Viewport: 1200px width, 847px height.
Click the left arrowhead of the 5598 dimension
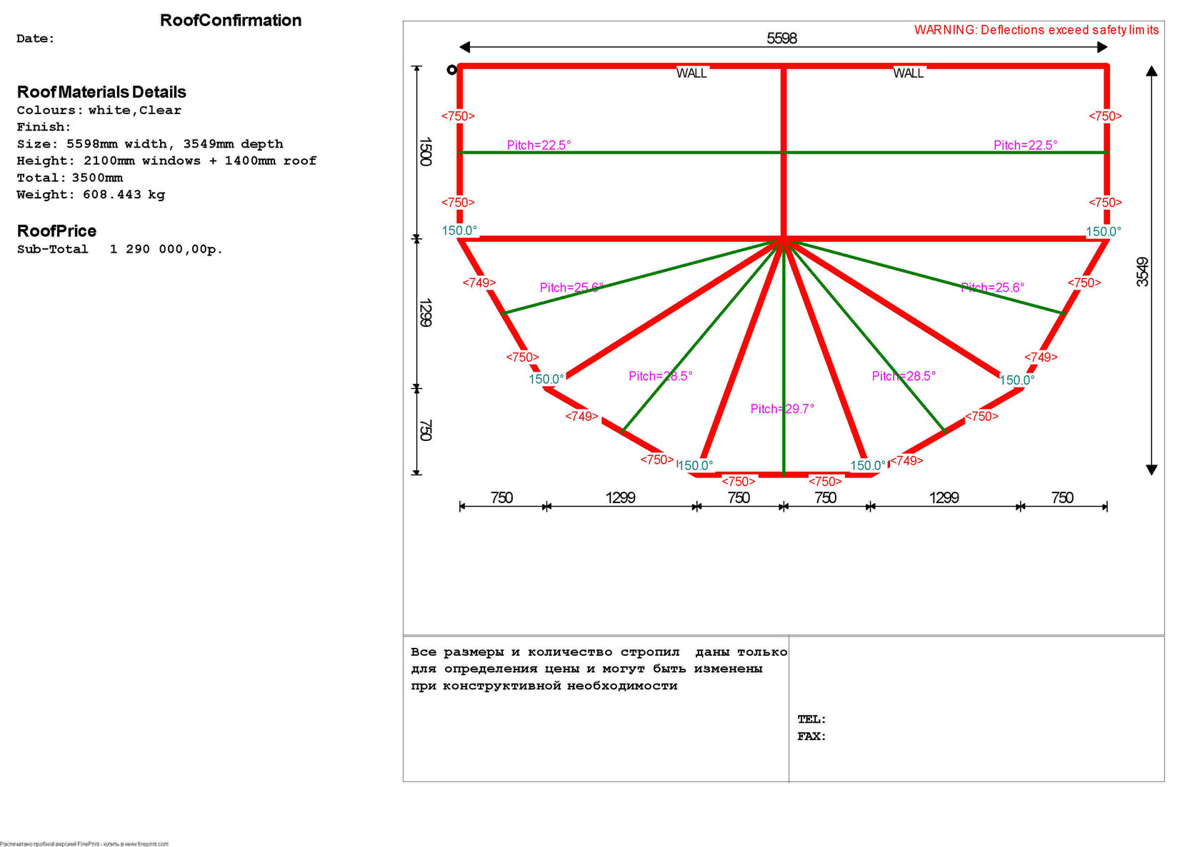pos(465,47)
